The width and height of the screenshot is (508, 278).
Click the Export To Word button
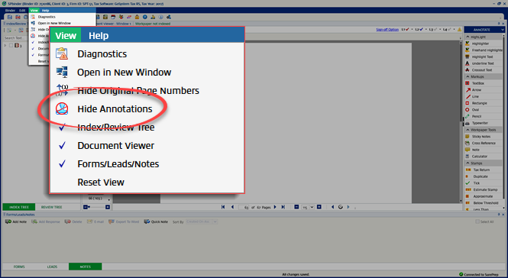pyautogui.click(x=124, y=221)
